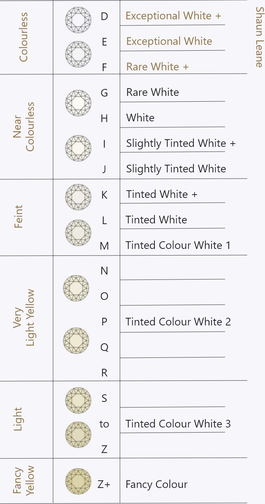Select the 'Tinted Colour White 1' label
Viewport: 265px width, 504px height.
pyautogui.click(x=178, y=245)
